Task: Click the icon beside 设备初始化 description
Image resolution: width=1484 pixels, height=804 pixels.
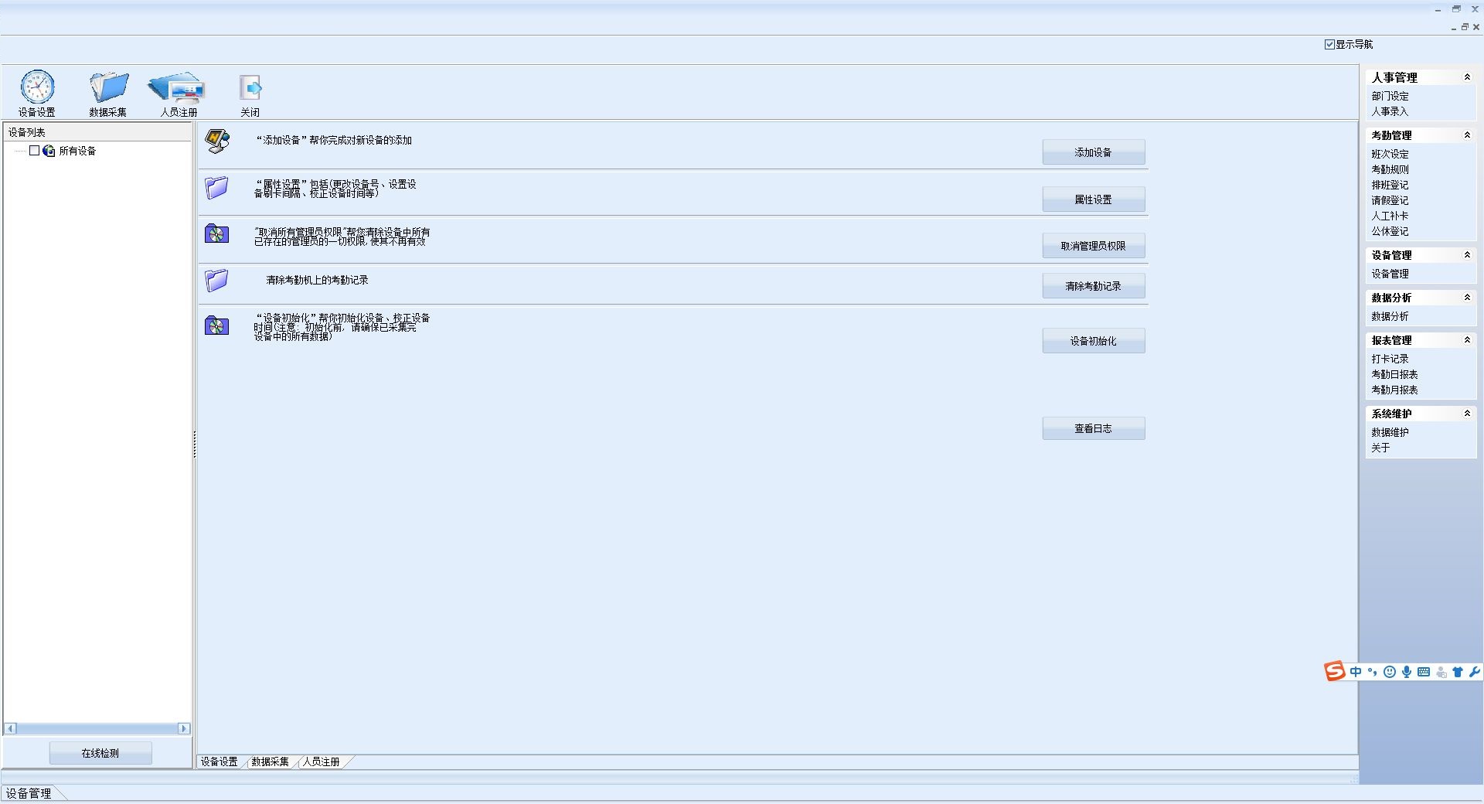Action: coord(216,325)
